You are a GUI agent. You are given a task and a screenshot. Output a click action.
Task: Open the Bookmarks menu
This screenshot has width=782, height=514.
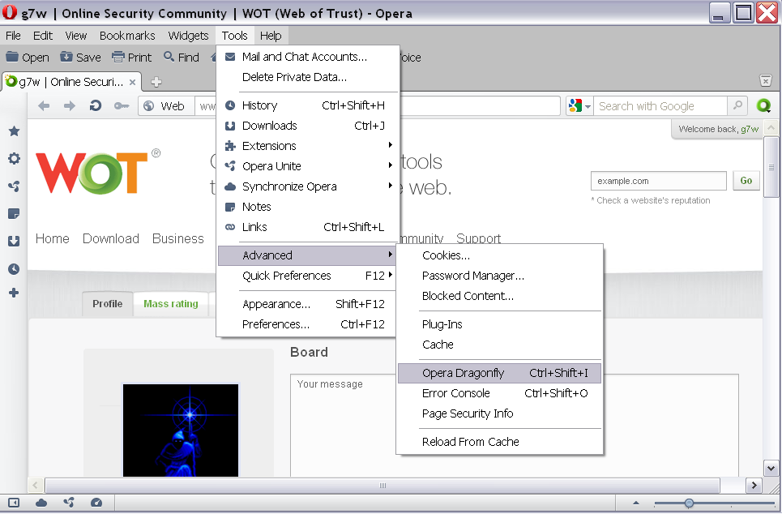pos(127,36)
